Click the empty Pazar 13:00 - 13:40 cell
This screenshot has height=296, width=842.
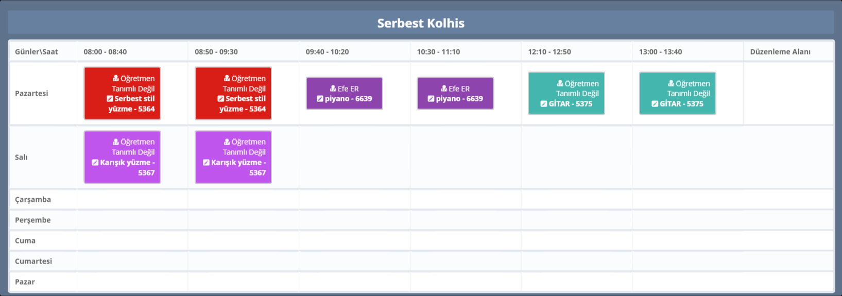pyautogui.click(x=687, y=282)
